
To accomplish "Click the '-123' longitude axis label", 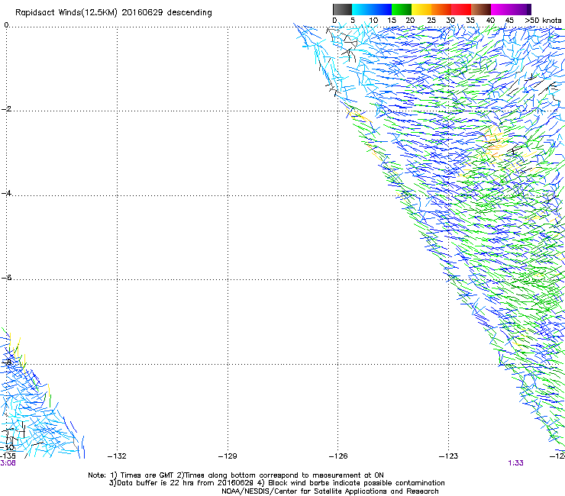I will pyautogui.click(x=449, y=456).
